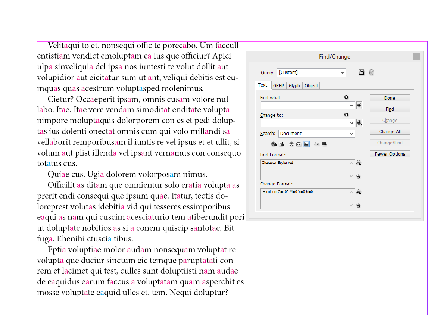Toggle Include Footnotes search option
The height and width of the screenshot is (315, 443).
(x=306, y=144)
